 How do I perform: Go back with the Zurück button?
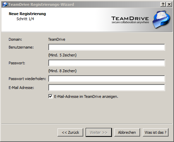pos(70,132)
